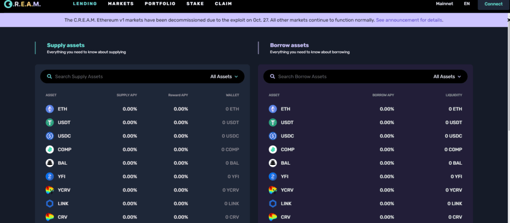510x223 pixels.
Task: Dismiss the announcement banner
Action: [x=509, y=20]
